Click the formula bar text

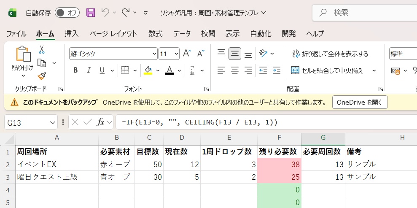200,122
